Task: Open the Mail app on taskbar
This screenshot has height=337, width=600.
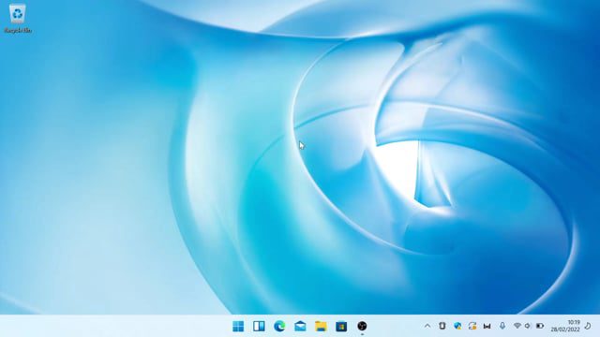Action: pos(300,326)
